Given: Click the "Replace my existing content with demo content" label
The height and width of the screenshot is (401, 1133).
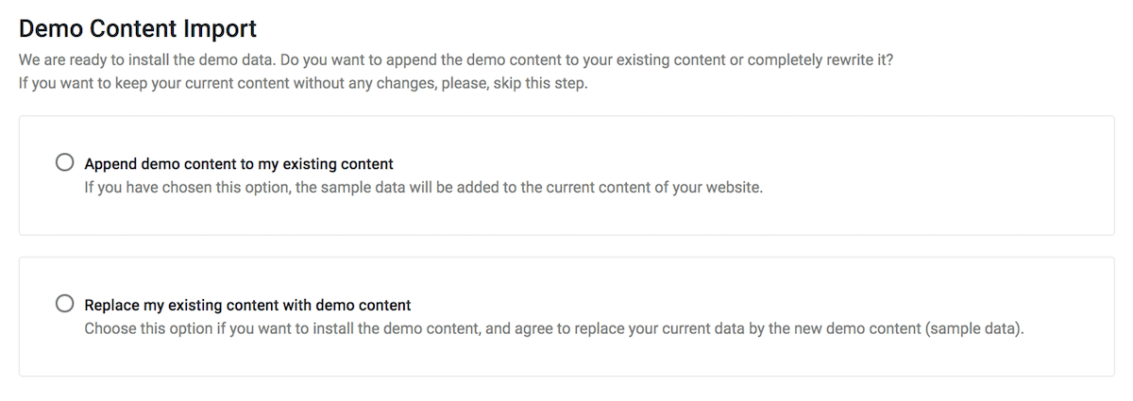Looking at the screenshot, I should pyautogui.click(x=247, y=305).
